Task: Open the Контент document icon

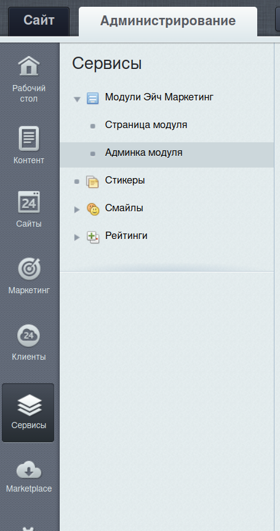Action: pyautogui.click(x=29, y=138)
